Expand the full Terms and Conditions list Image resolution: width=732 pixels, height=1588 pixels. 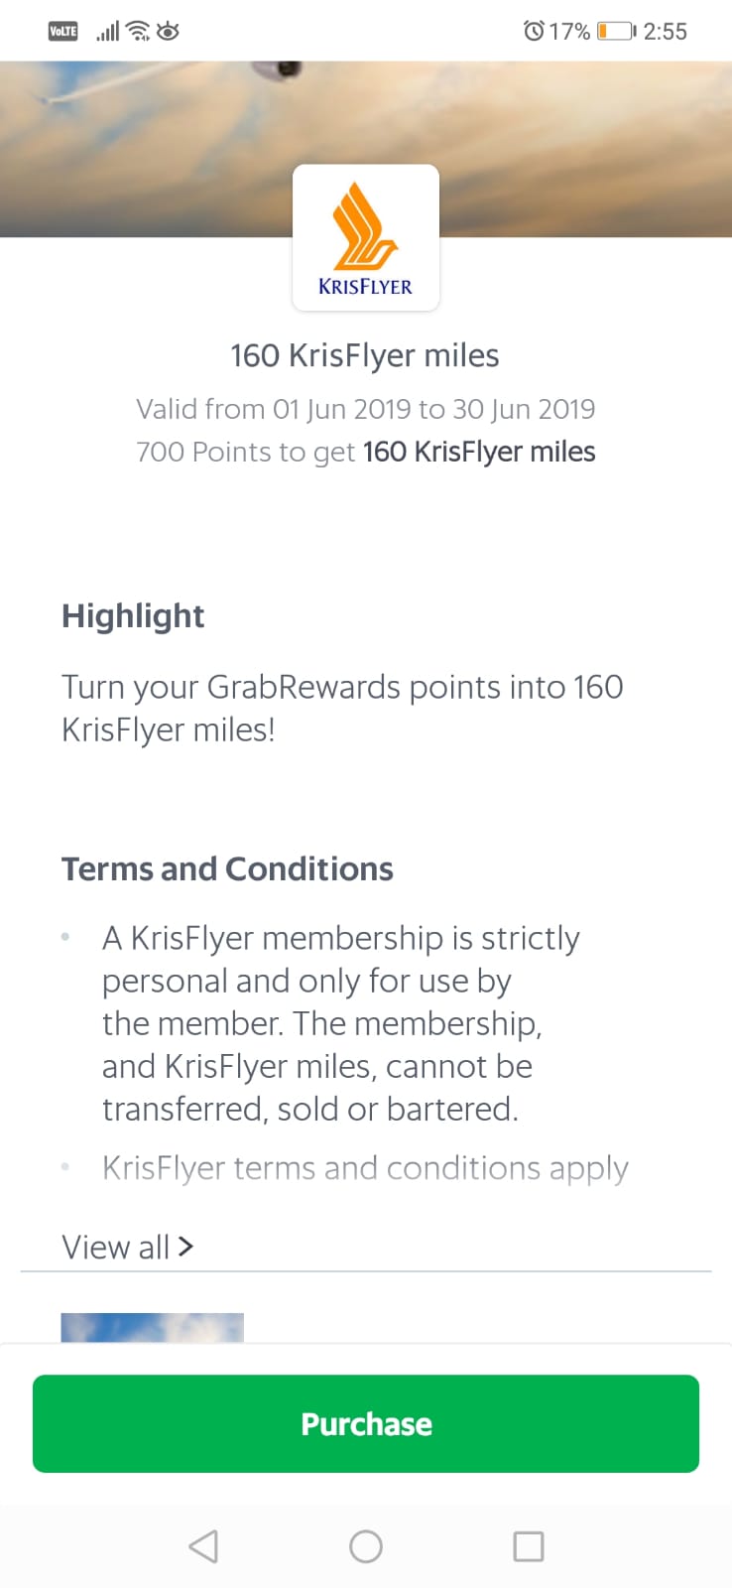[127, 1247]
